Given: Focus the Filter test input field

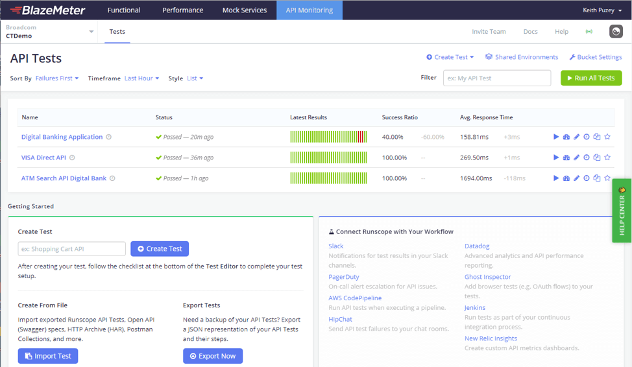Looking at the screenshot, I should (x=497, y=78).
